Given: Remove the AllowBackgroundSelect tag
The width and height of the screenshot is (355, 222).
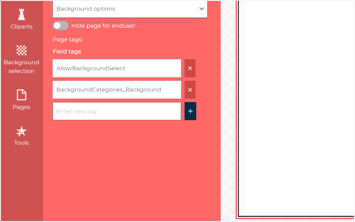Looking at the screenshot, I should 190,68.
